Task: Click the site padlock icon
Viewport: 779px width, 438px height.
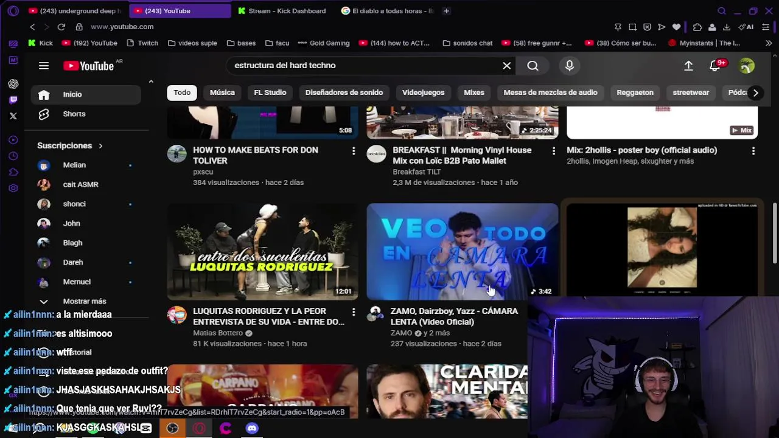Action: [79, 27]
